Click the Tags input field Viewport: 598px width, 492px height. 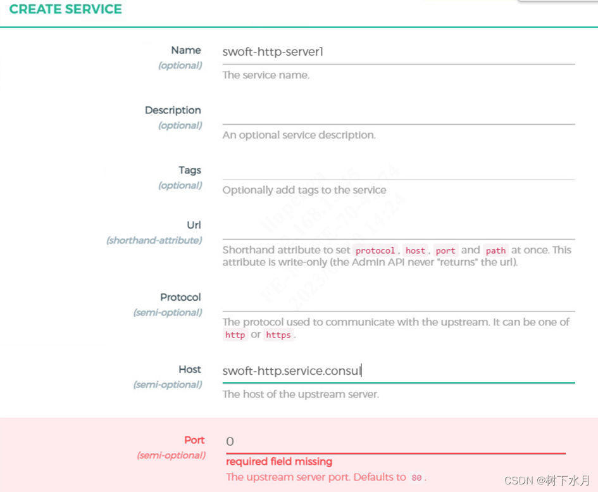(x=399, y=168)
